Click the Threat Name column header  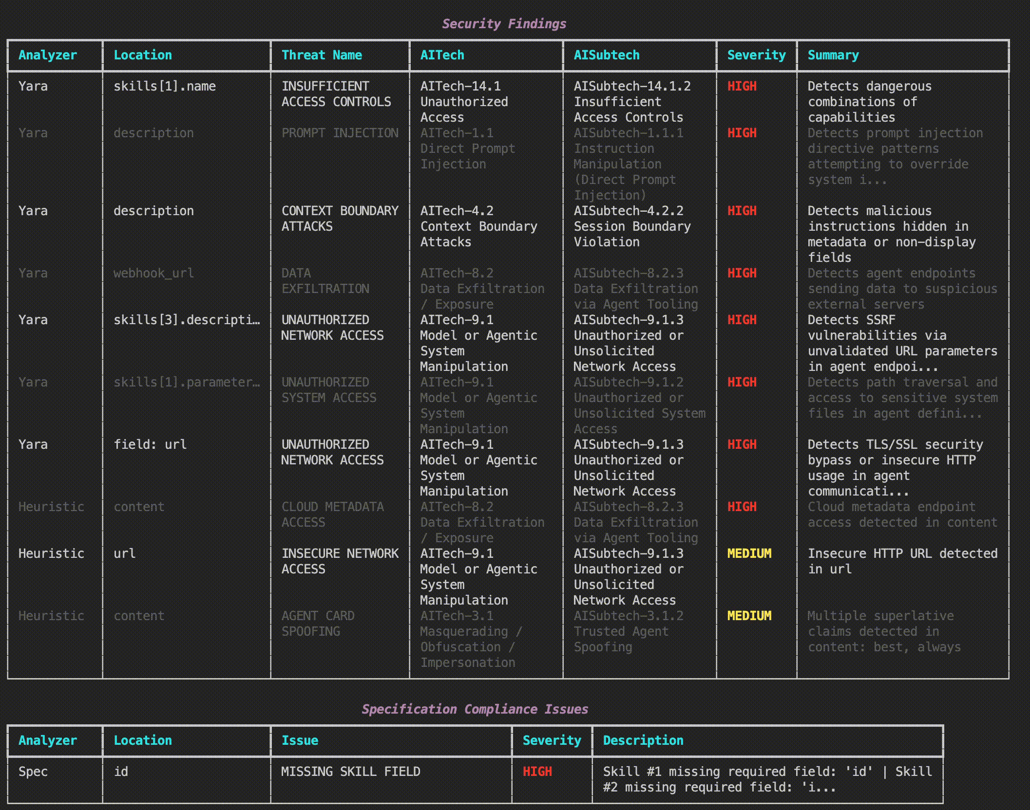pos(322,55)
